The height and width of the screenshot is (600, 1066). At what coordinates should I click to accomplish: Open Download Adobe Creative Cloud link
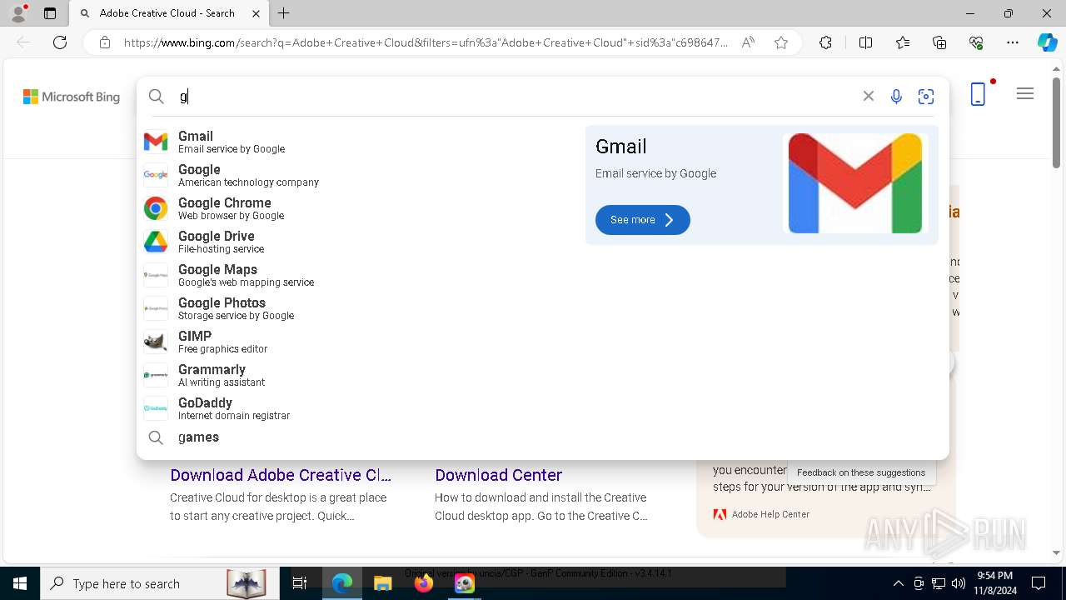click(x=281, y=475)
